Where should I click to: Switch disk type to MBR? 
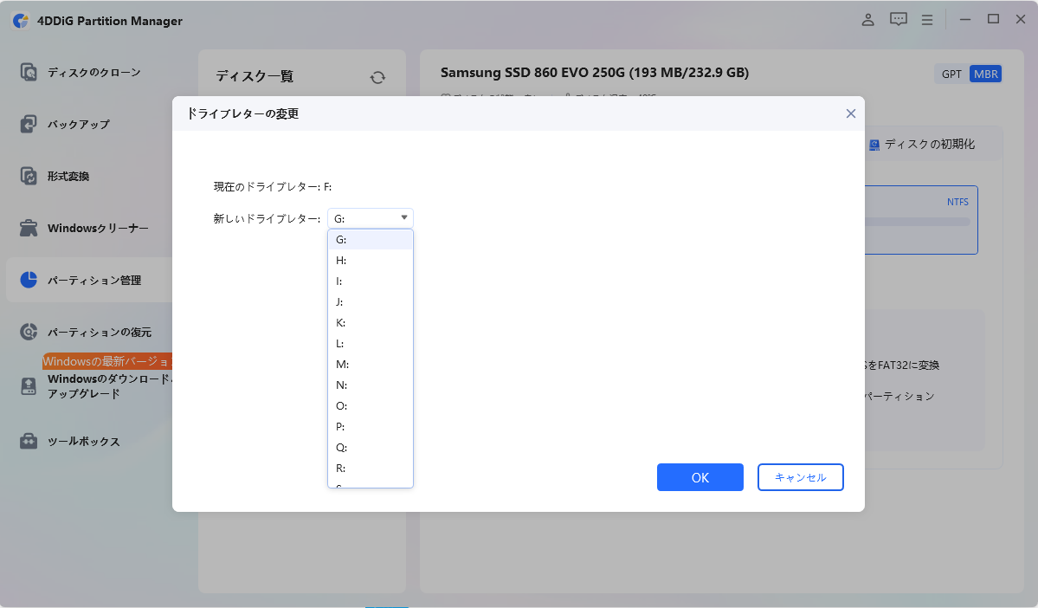pos(986,74)
